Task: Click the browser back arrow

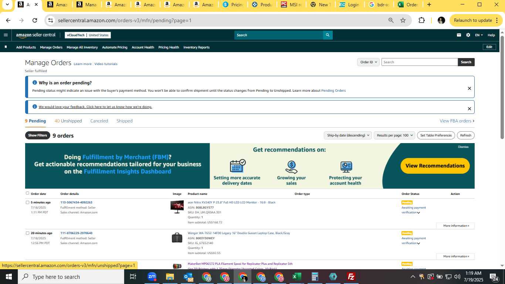Action: 8,20
